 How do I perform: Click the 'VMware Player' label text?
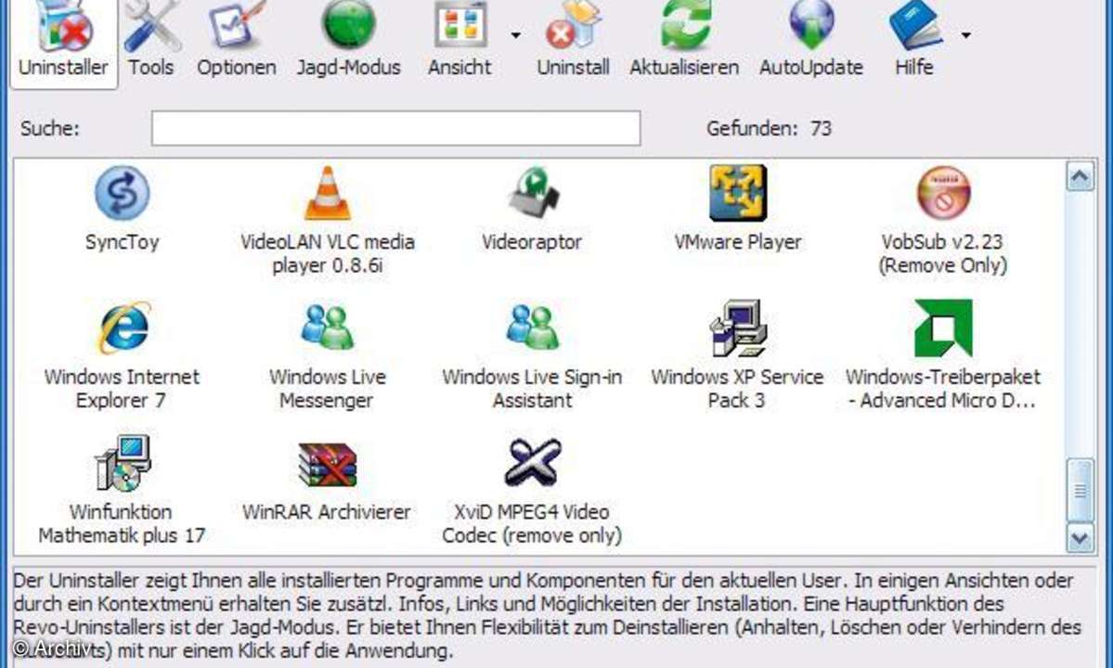coord(738,242)
